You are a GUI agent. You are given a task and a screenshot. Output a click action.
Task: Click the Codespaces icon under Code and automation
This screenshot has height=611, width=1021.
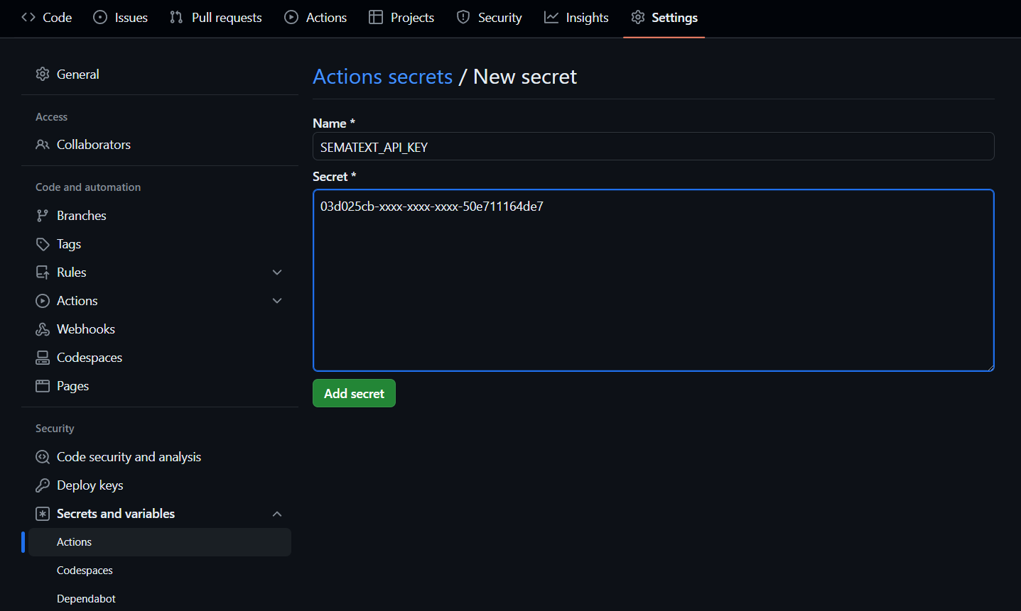[x=43, y=358]
